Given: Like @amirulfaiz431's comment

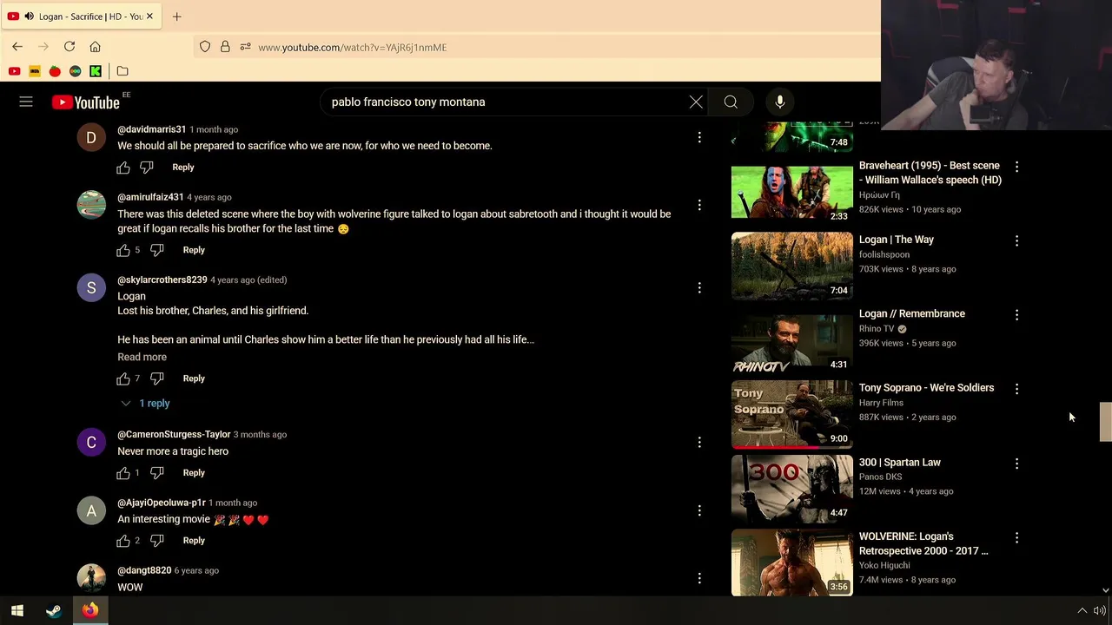Looking at the screenshot, I should point(123,250).
